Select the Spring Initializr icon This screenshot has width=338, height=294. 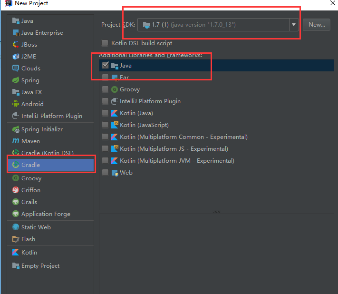[16, 129]
